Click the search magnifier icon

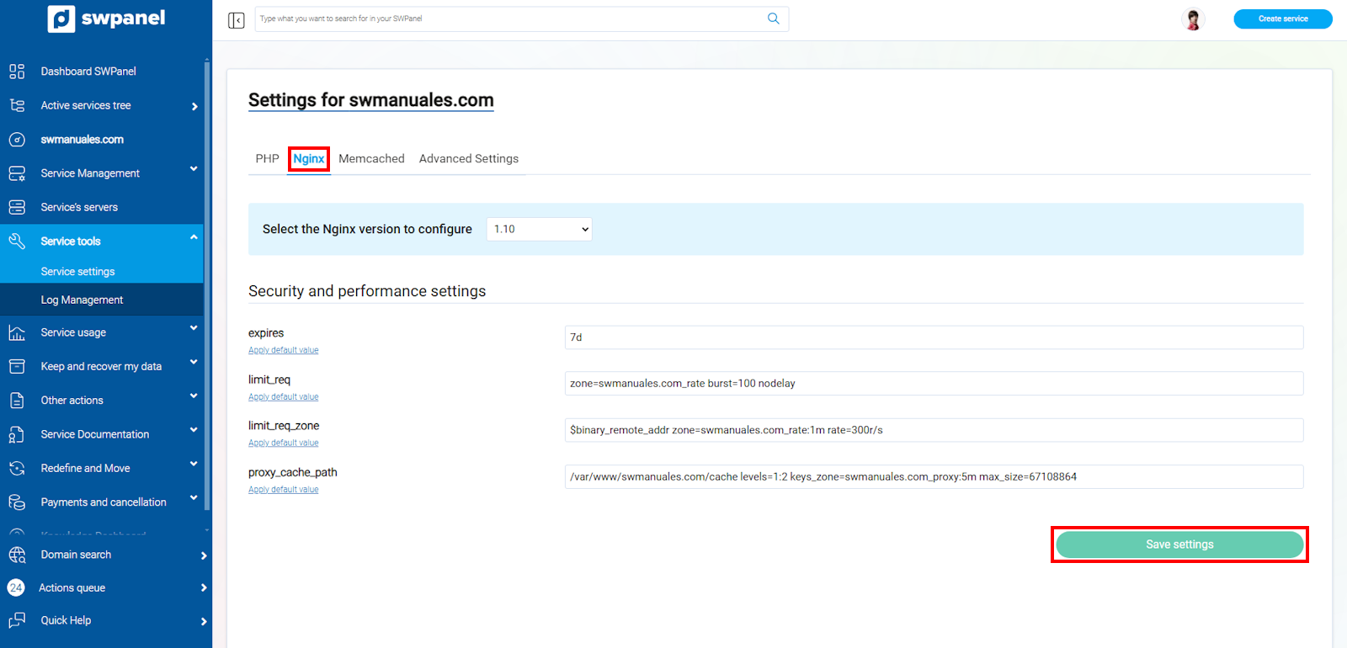point(773,19)
